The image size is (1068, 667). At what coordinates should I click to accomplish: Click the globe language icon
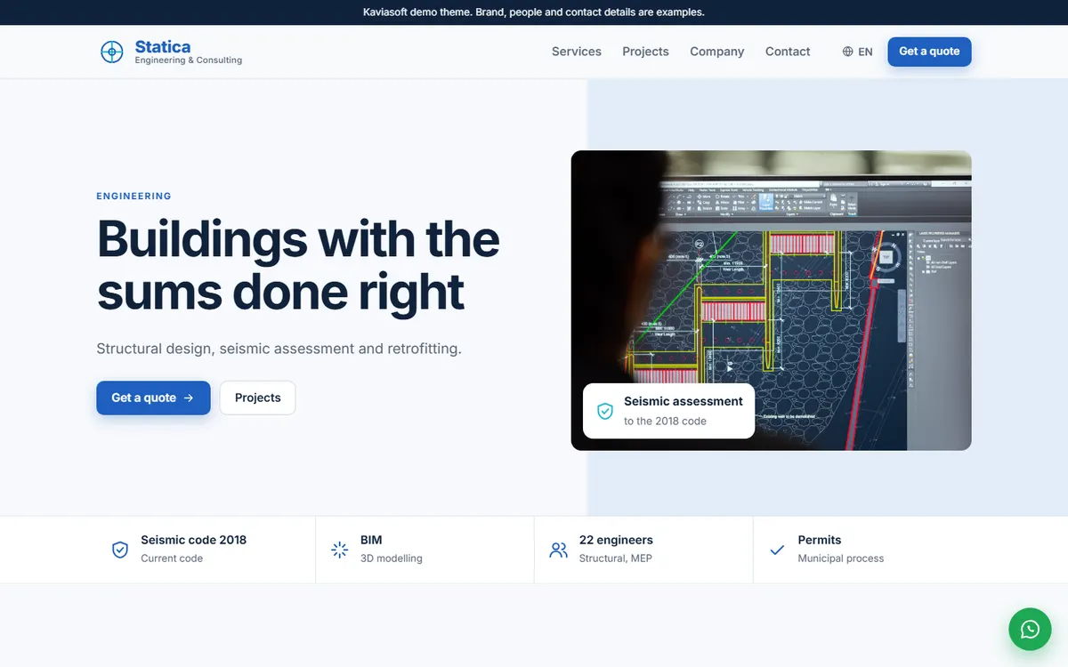[x=847, y=52]
